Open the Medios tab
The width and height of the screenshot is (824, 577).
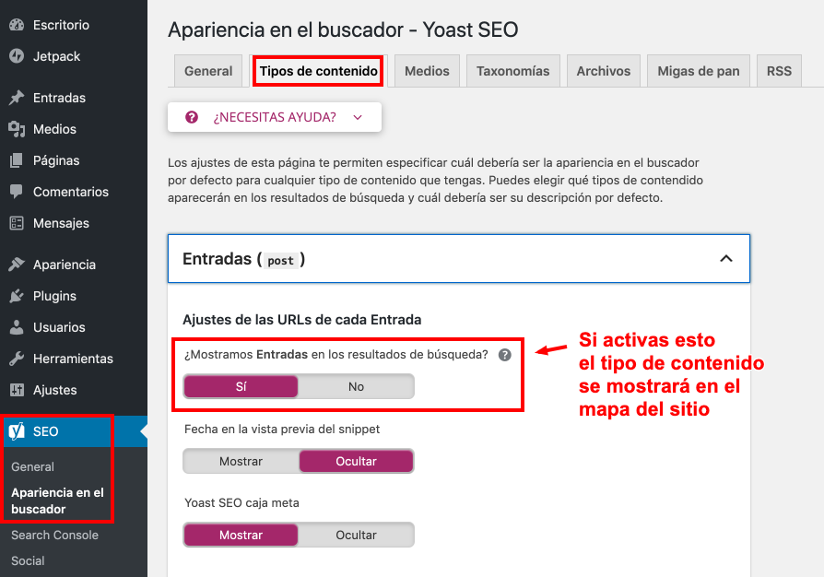tap(427, 71)
